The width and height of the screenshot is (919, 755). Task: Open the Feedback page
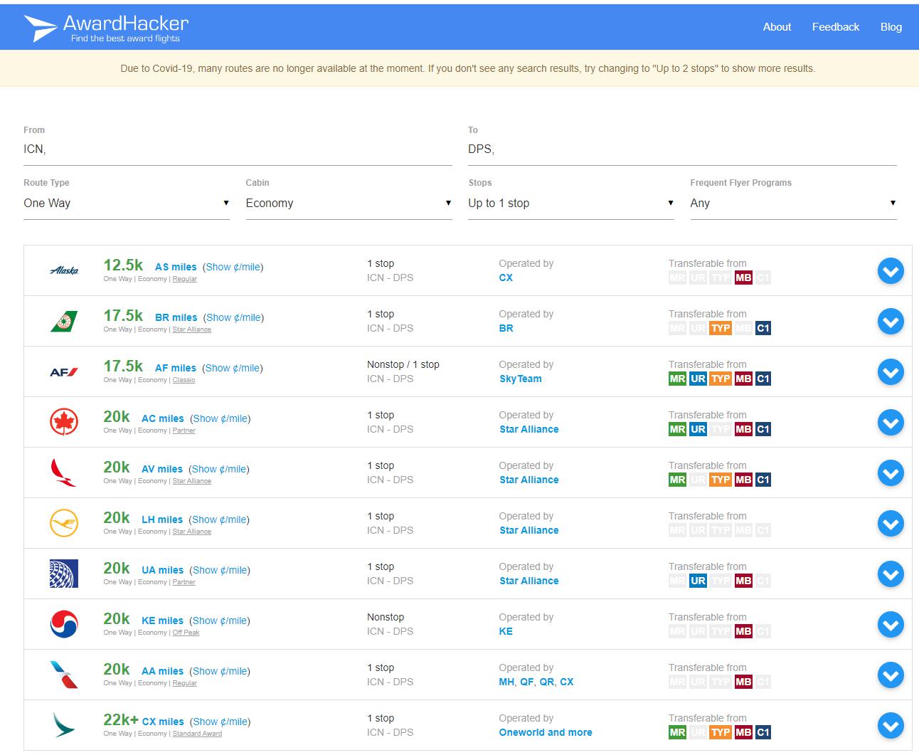click(x=836, y=27)
